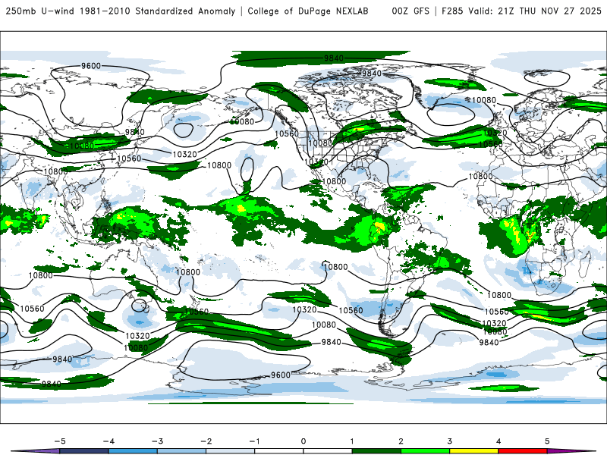The width and height of the screenshot is (607, 455).
Task: Click the red 4 to 5 colorbar segment
Action: pyautogui.click(x=523, y=451)
